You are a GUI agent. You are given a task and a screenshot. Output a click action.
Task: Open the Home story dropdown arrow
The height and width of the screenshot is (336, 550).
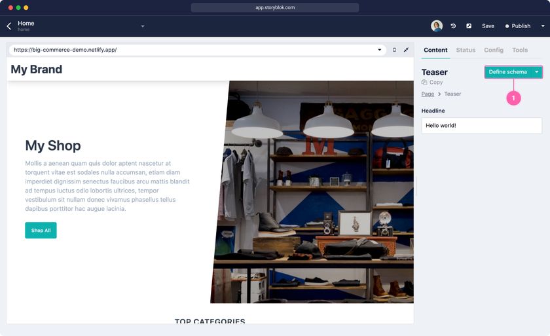click(143, 26)
